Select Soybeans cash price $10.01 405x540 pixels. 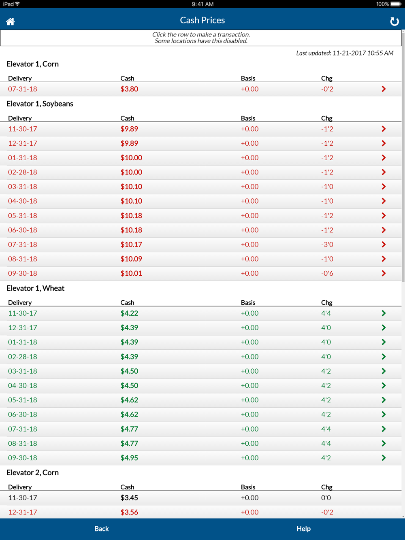click(131, 273)
